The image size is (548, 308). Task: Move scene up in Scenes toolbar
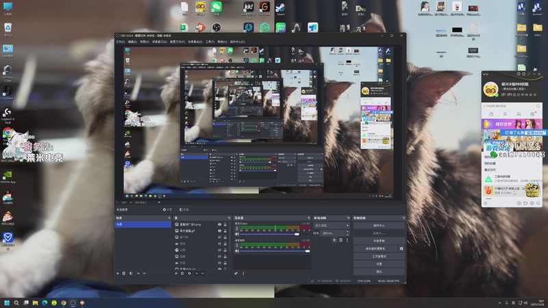tap(138, 273)
